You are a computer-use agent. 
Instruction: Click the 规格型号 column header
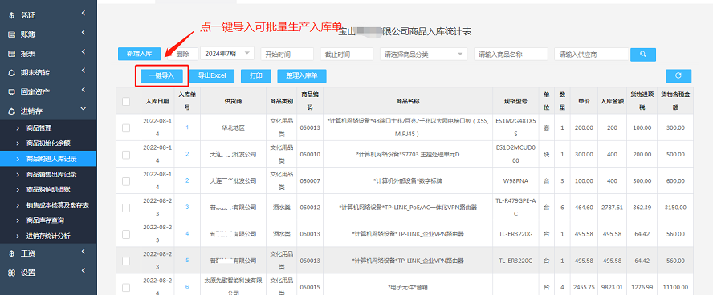515,101
